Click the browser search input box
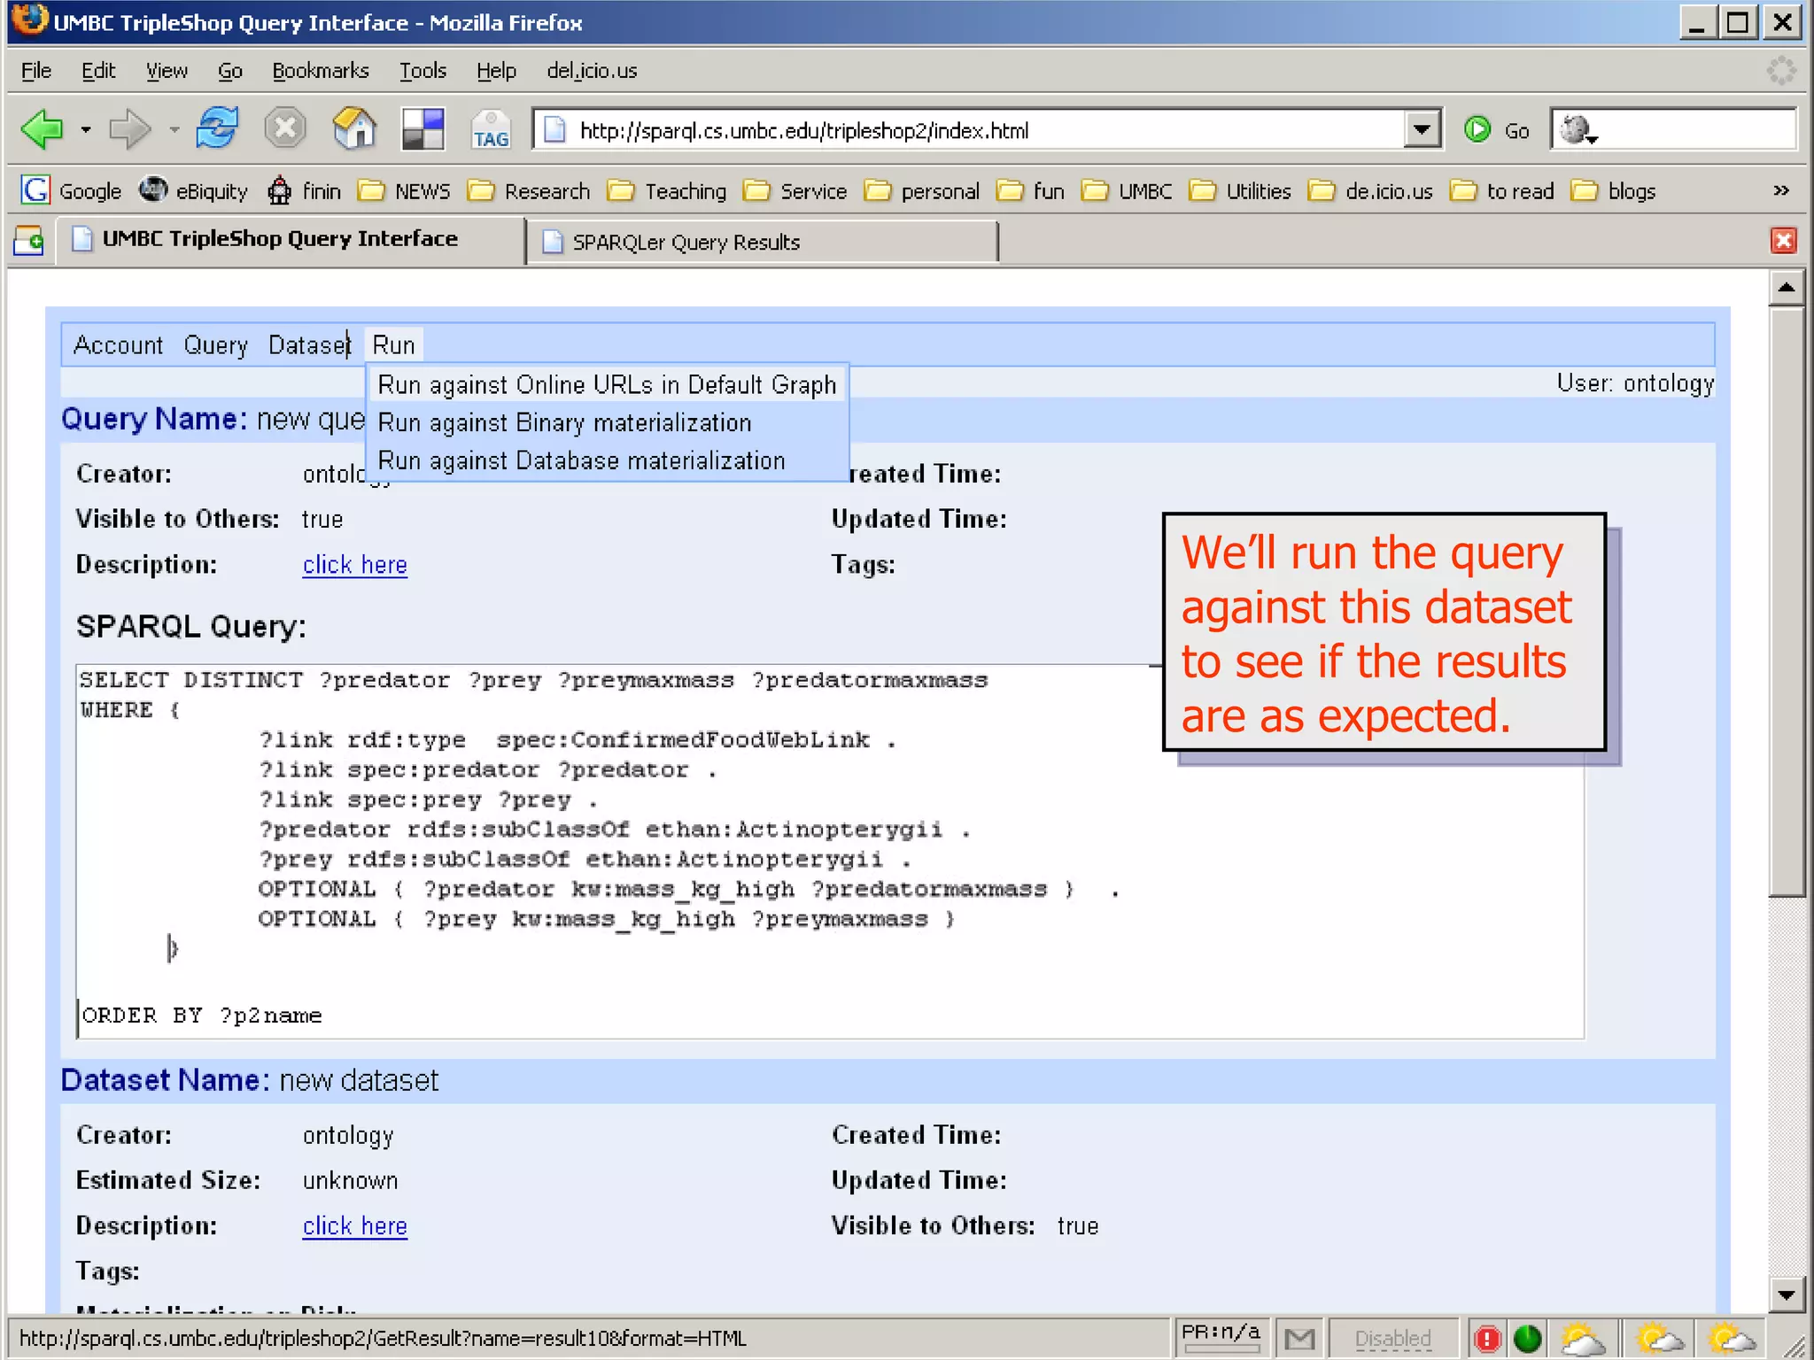Image resolution: width=1814 pixels, height=1360 pixels. pyautogui.click(x=1696, y=130)
